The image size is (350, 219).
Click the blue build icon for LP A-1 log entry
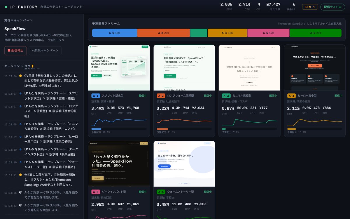(20, 93)
